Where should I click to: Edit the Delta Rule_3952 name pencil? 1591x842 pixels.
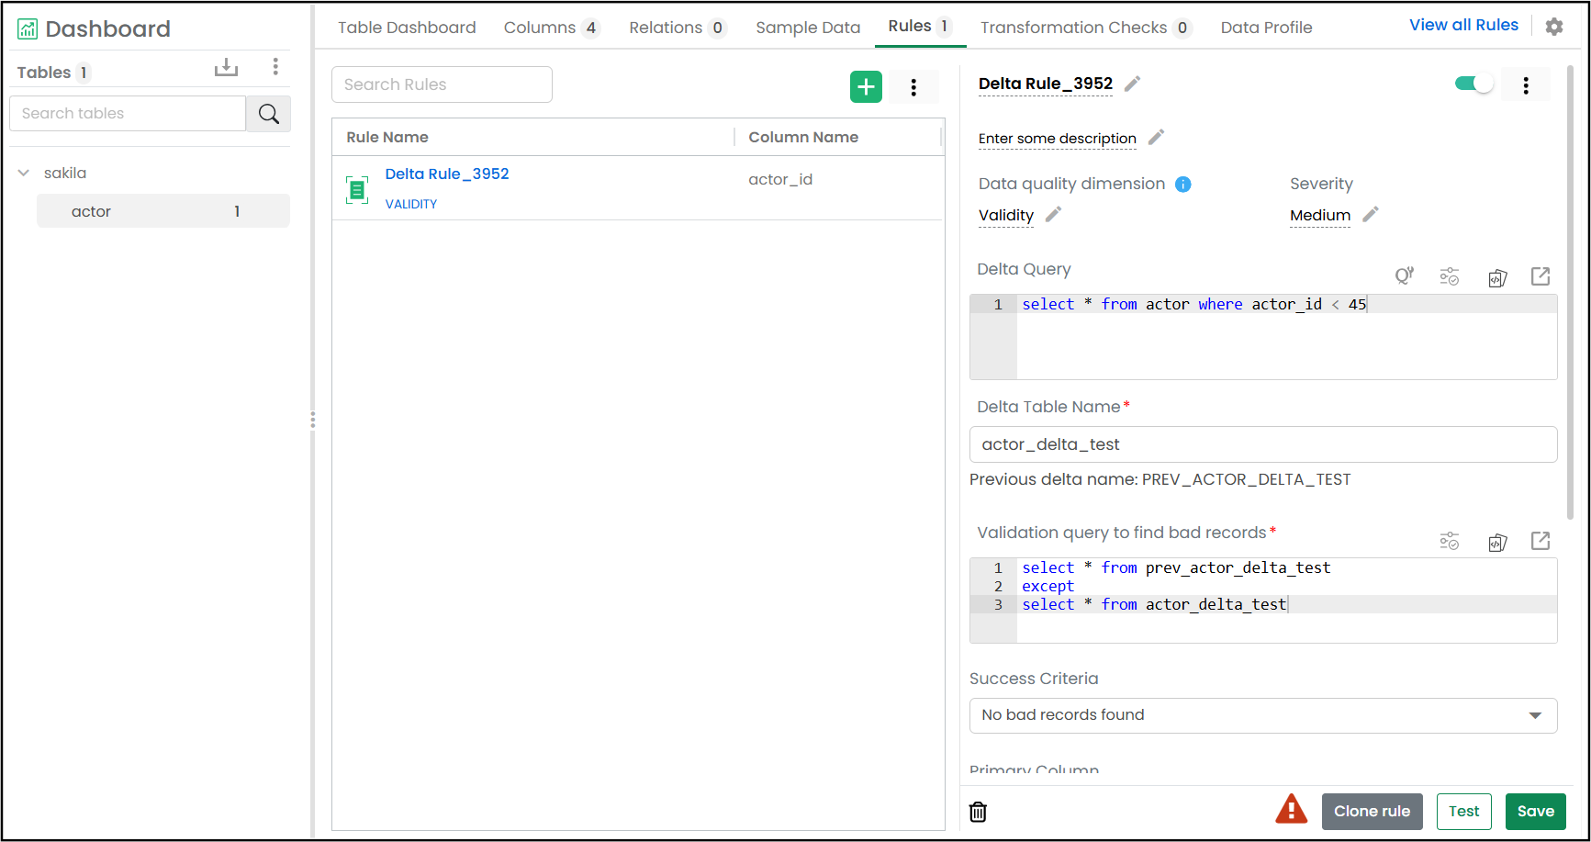[x=1133, y=84]
